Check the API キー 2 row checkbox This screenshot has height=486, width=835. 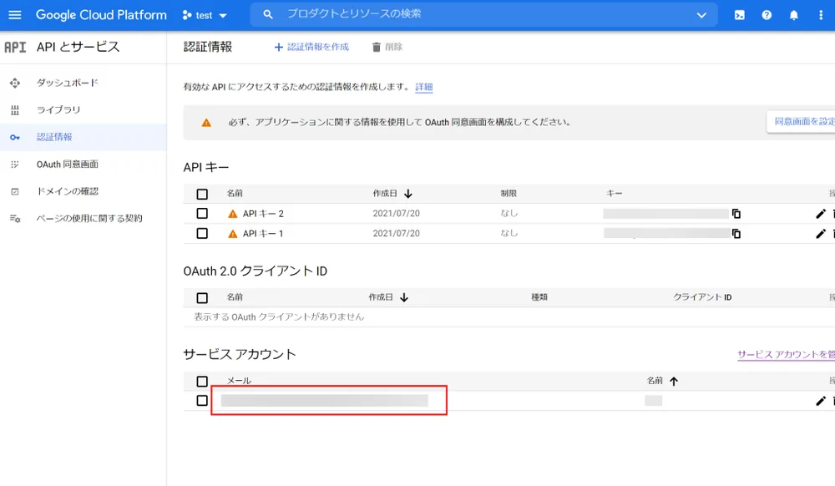(202, 214)
